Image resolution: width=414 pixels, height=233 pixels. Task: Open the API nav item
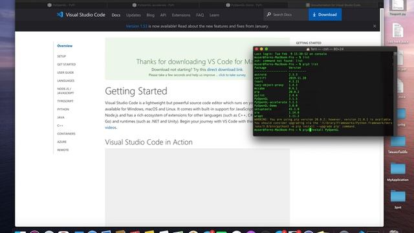[163, 15]
